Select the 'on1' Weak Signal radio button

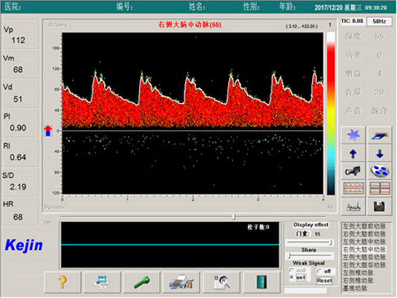tap(292, 278)
